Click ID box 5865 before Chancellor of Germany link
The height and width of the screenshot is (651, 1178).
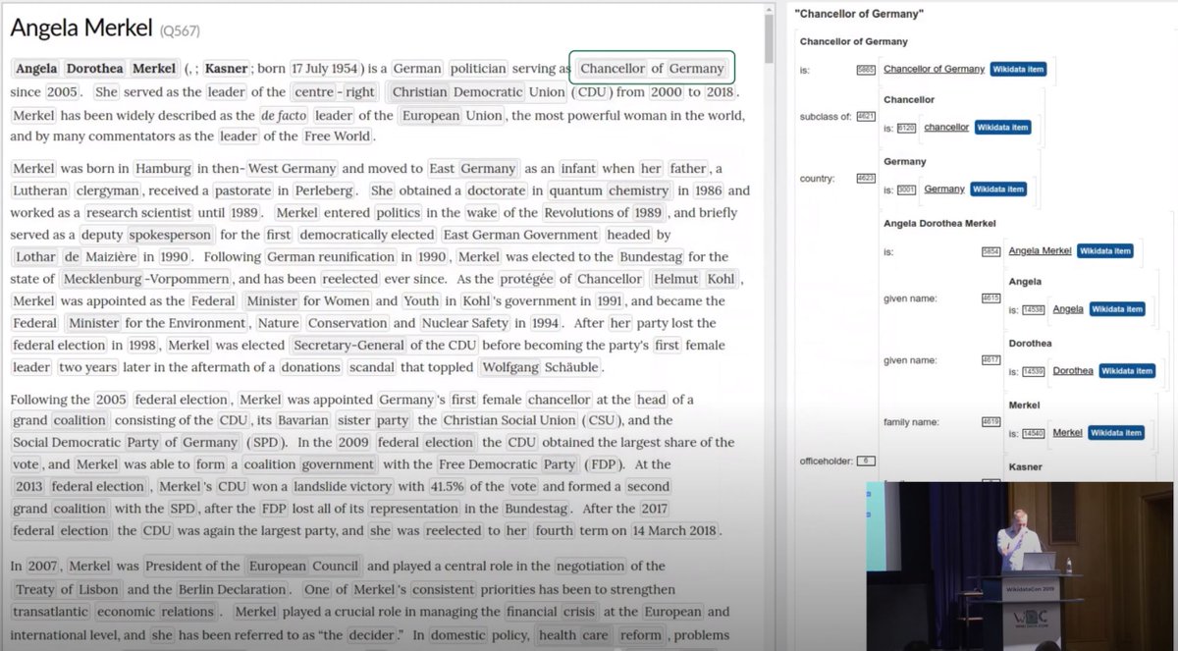click(x=866, y=70)
